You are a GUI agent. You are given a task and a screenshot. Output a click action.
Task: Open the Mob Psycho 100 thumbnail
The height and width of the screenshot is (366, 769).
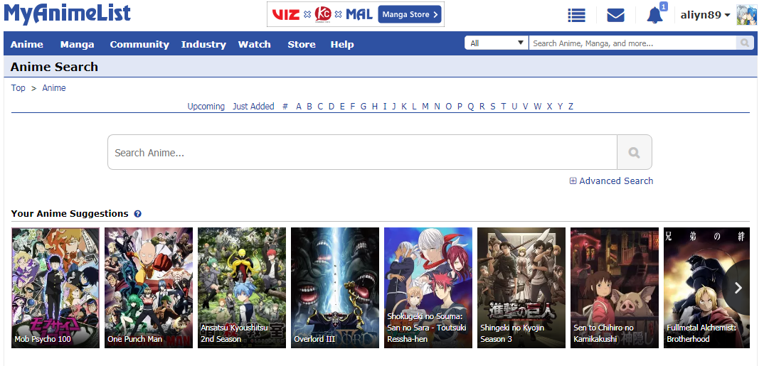pos(55,288)
